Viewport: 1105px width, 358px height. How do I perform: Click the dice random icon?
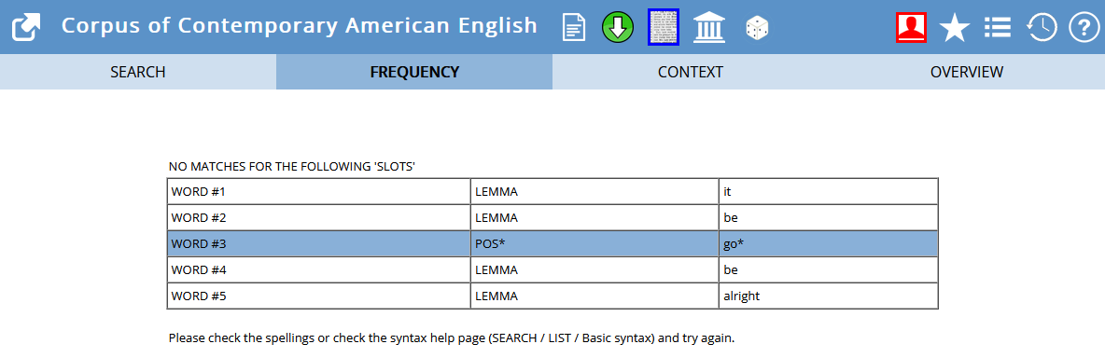point(757,28)
